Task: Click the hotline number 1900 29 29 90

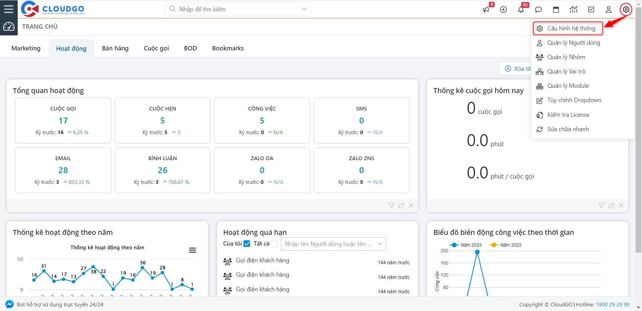Action: pos(613,304)
